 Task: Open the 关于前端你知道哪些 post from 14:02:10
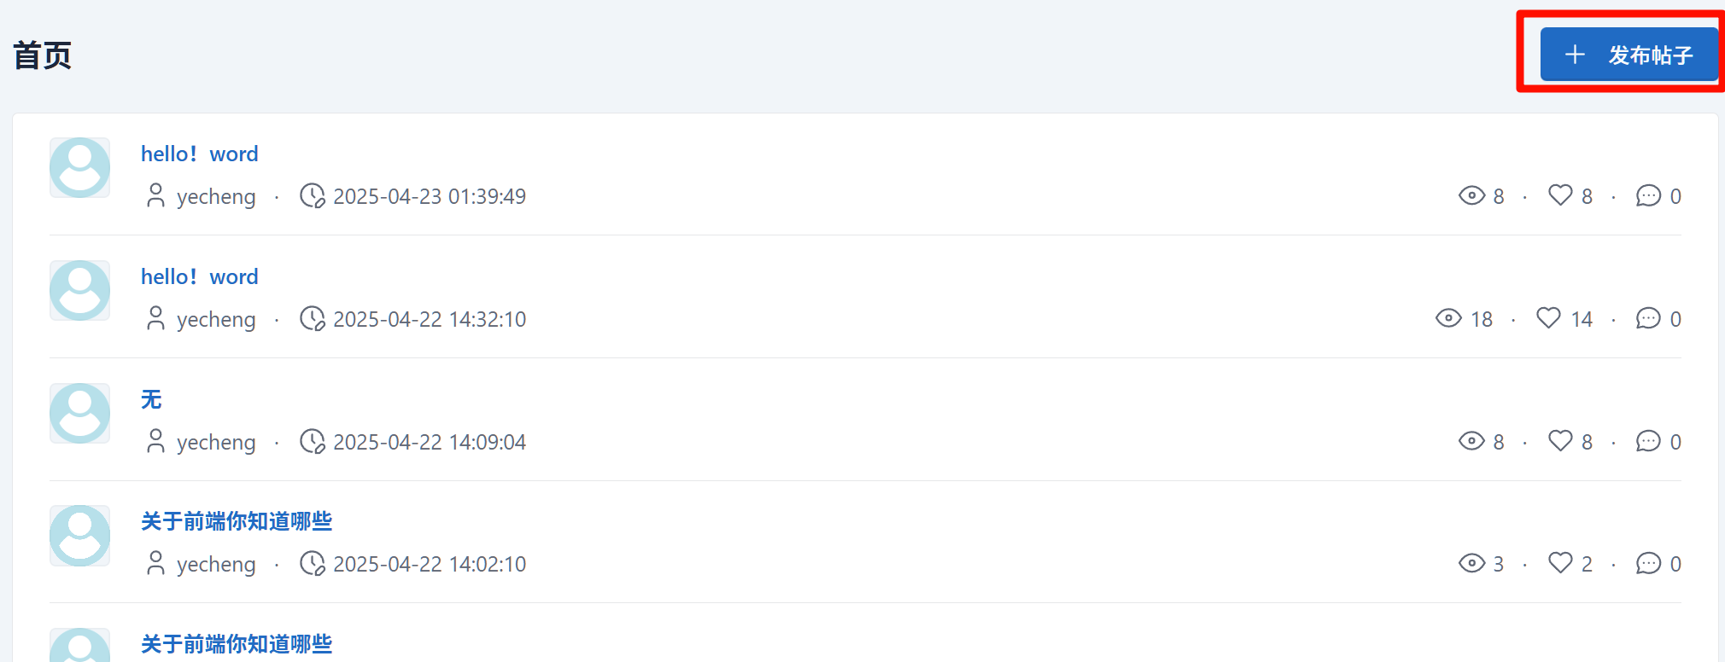click(x=237, y=521)
